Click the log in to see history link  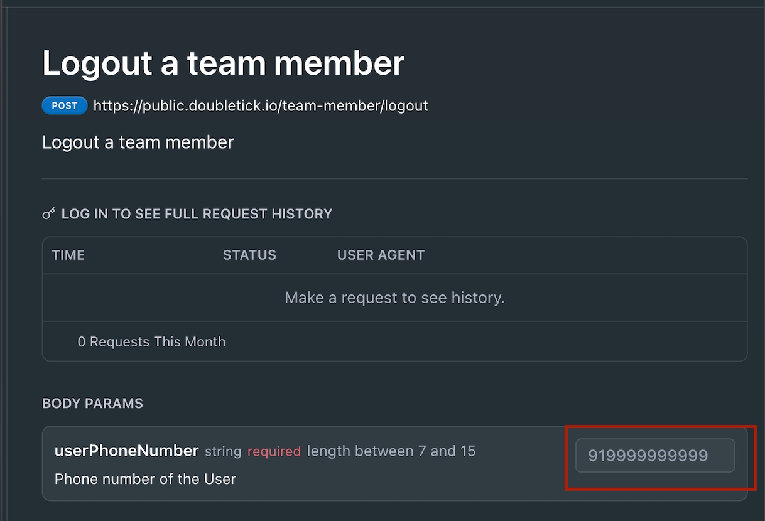pyautogui.click(x=197, y=214)
